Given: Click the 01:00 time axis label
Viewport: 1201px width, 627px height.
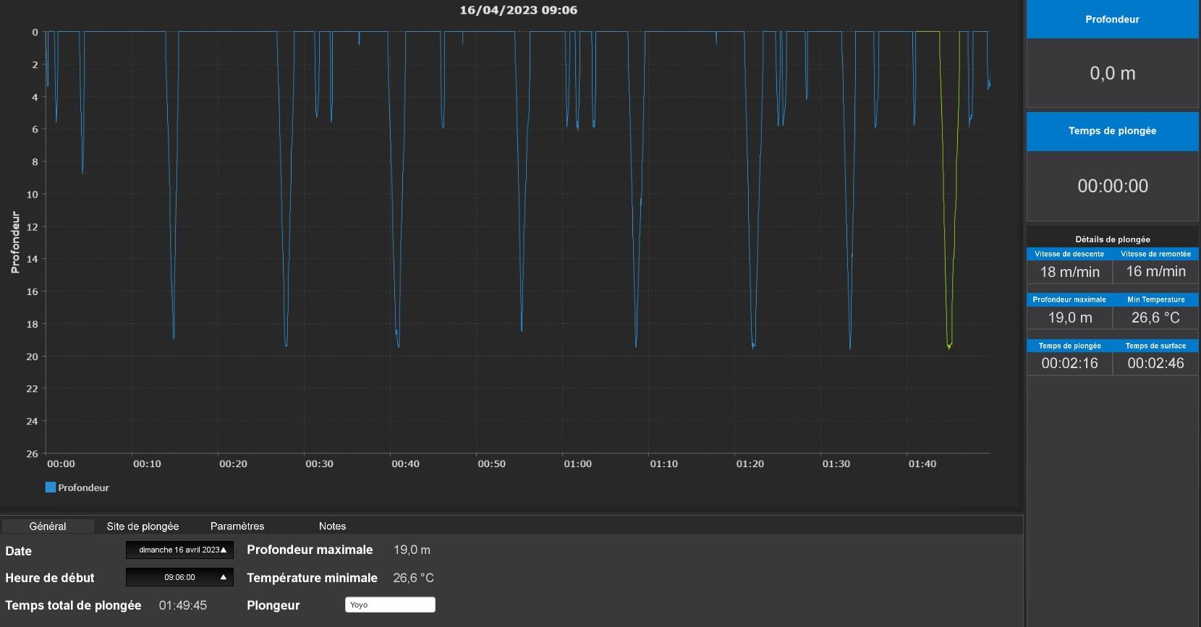Looking at the screenshot, I should click(x=577, y=464).
